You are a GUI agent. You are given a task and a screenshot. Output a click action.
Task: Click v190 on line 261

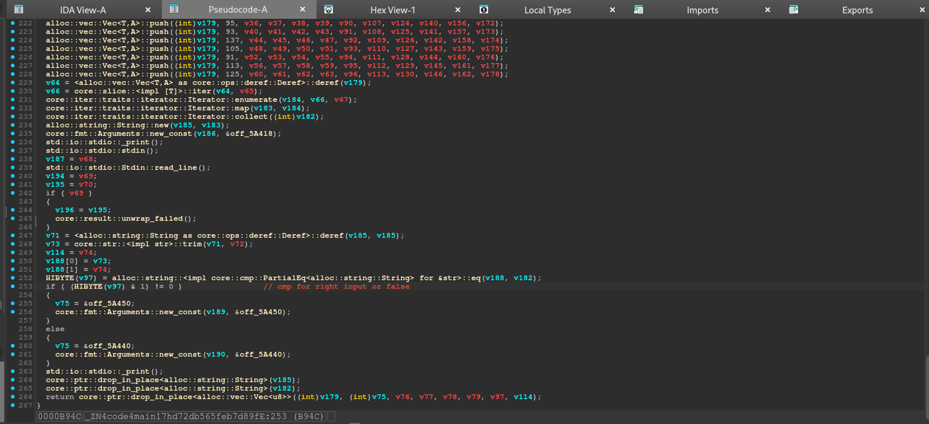click(216, 354)
